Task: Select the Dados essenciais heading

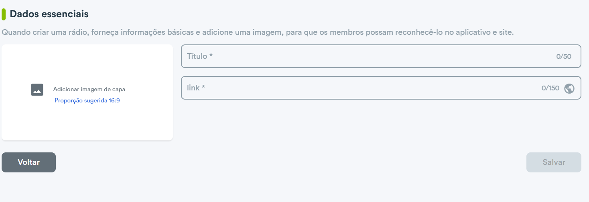Action: click(x=49, y=14)
